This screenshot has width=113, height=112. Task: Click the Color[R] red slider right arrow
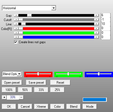click(96, 29)
